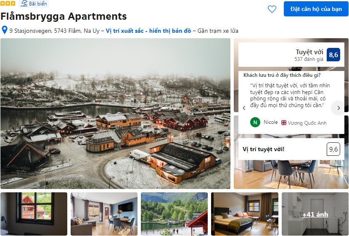The width and height of the screenshot is (349, 236).
Task: Click the Bãi biển beach badge icon
Action: (x=24, y=3)
